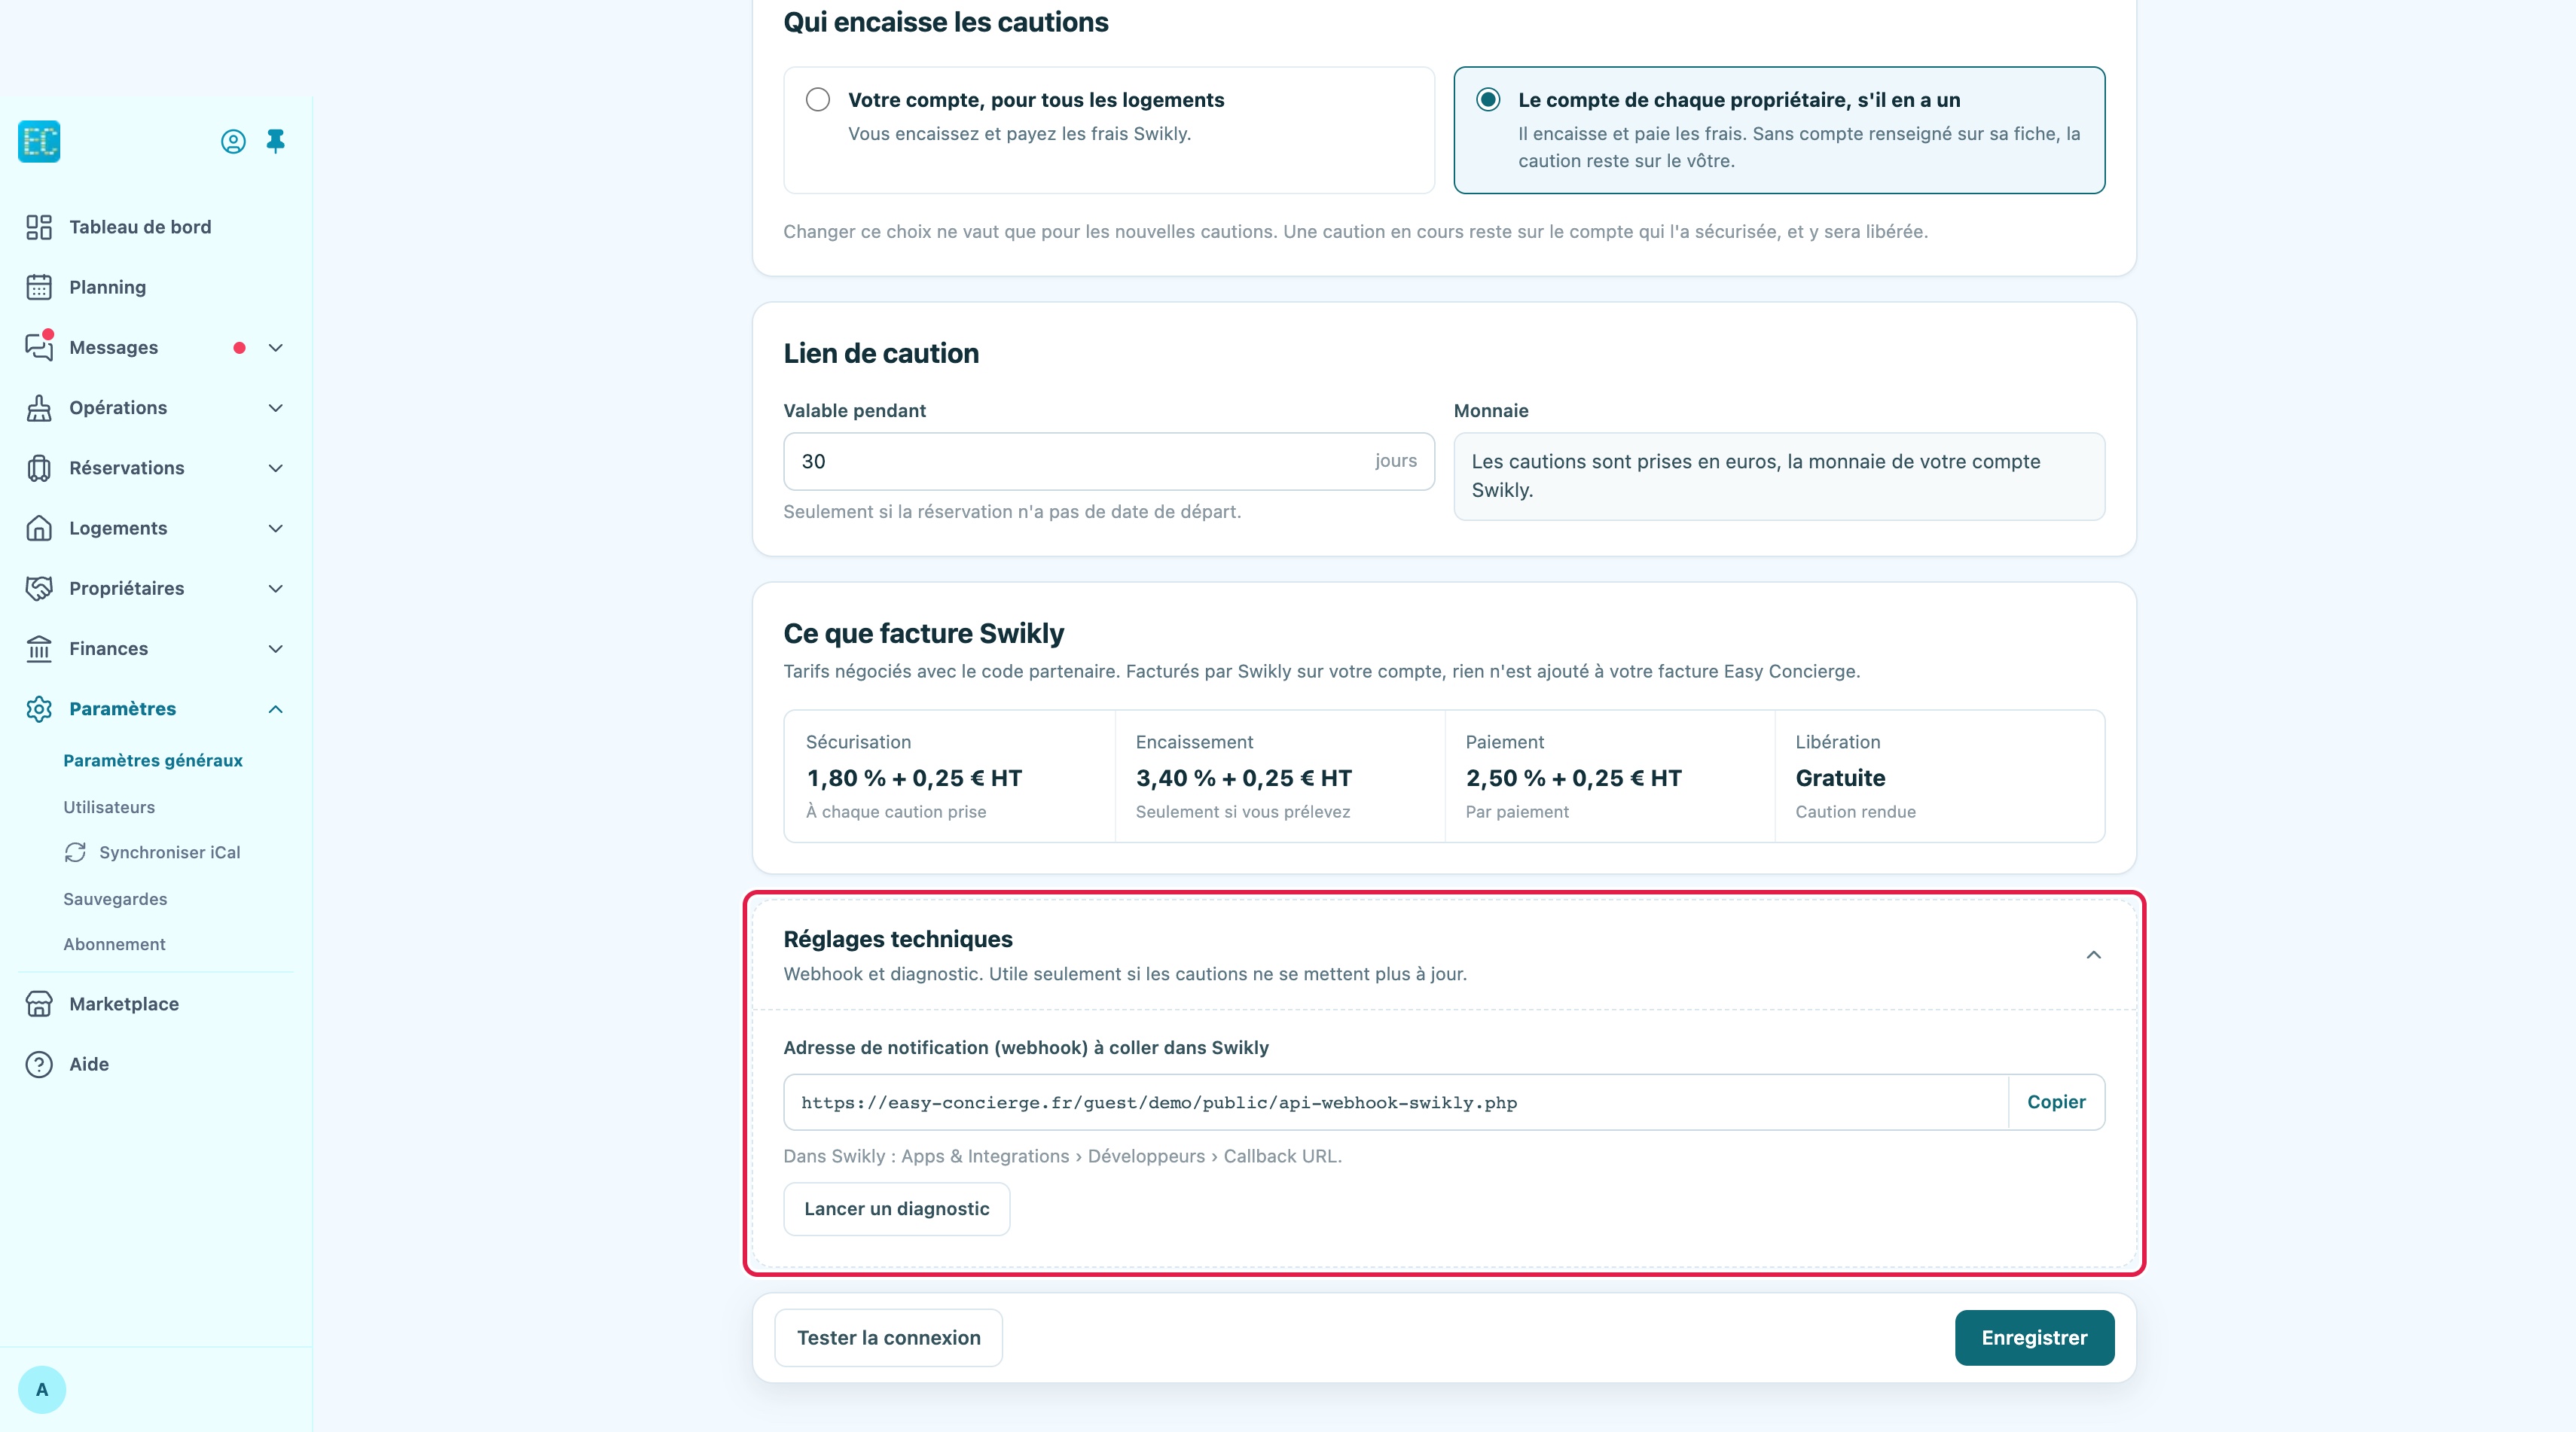
Task: Expand the Messages submenu chevron
Action: pyautogui.click(x=276, y=348)
